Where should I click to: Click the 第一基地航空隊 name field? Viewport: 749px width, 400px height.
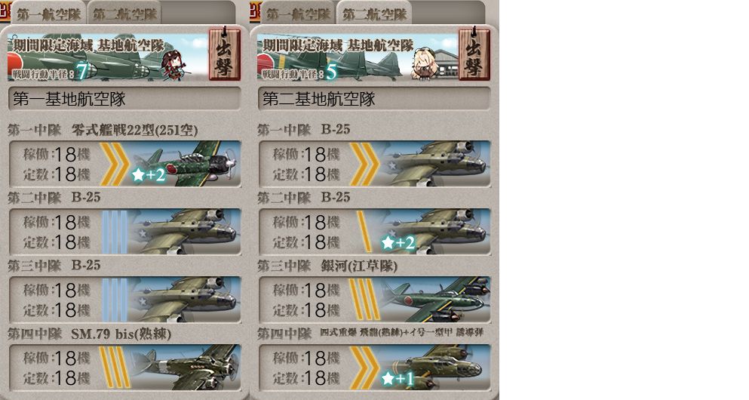124,99
